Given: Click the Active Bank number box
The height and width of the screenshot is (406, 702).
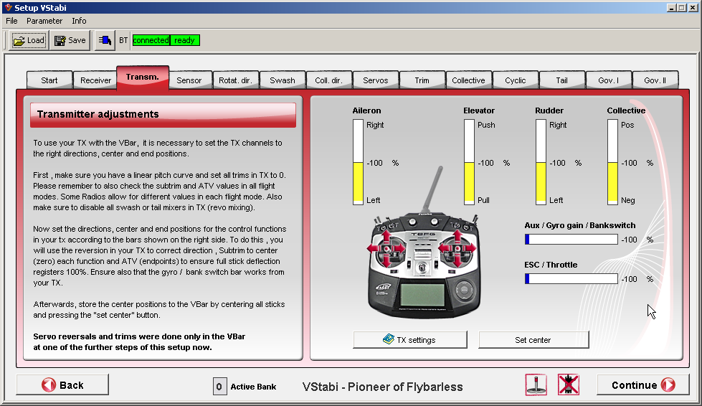Looking at the screenshot, I should [219, 387].
